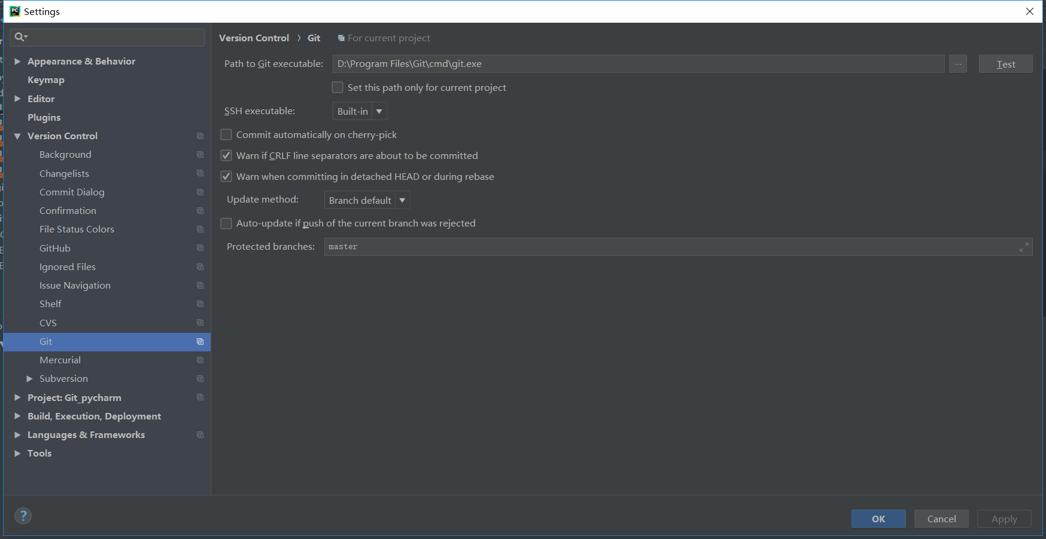Click the For current project header icon
Screen dimensions: 1046x539
(341, 38)
